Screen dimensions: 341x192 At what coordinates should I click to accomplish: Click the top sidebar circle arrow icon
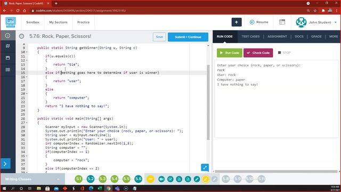7,36
